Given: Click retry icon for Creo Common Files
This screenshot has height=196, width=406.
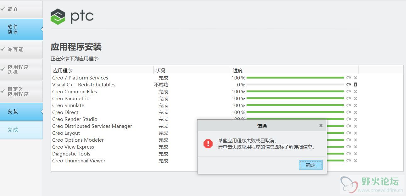Looking at the screenshot, I should (348, 91).
